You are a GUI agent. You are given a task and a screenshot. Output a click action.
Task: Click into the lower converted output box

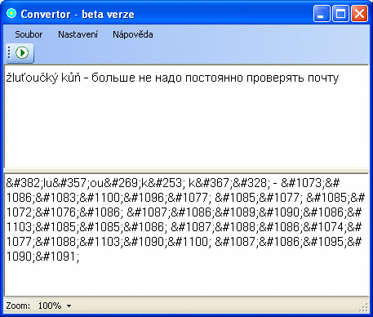coord(186,234)
